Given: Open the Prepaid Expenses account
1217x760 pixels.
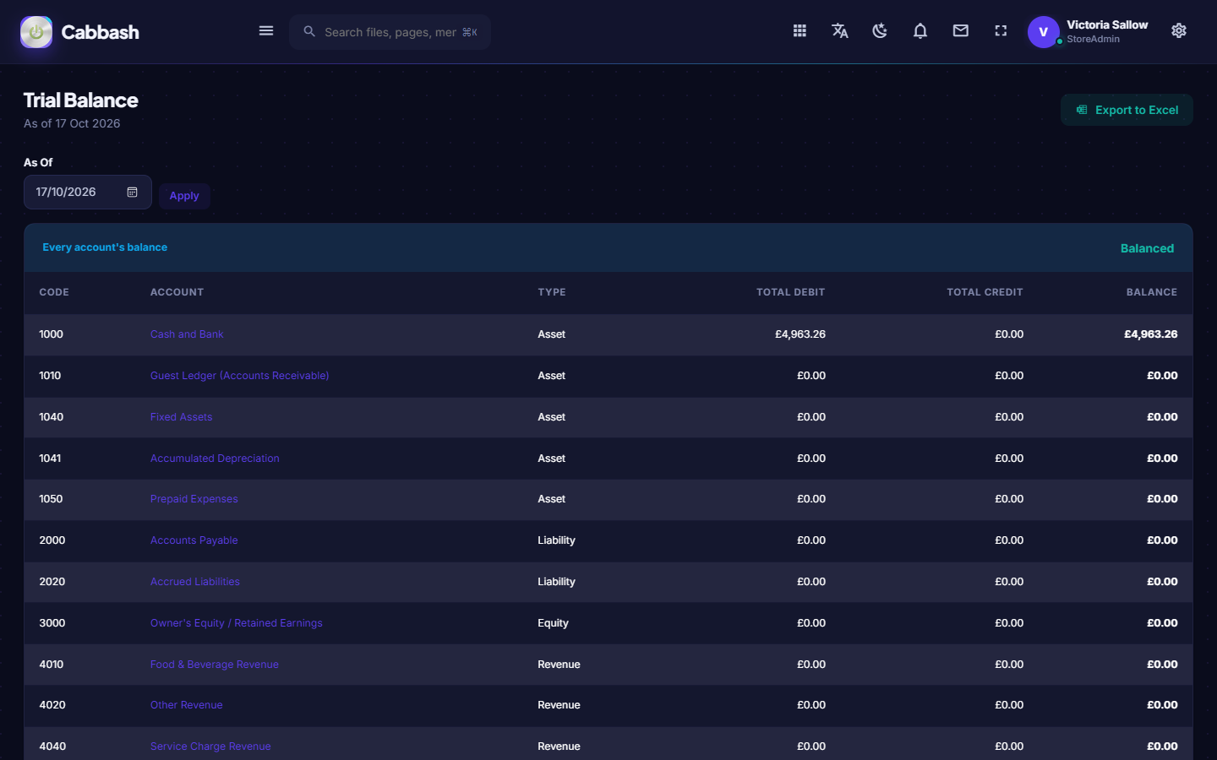Looking at the screenshot, I should click(194, 499).
